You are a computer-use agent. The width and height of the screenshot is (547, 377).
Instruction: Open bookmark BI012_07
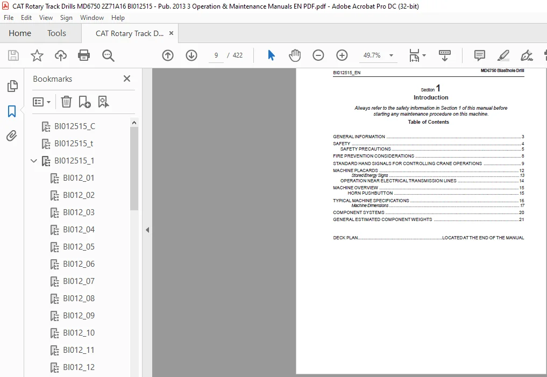coord(79,281)
